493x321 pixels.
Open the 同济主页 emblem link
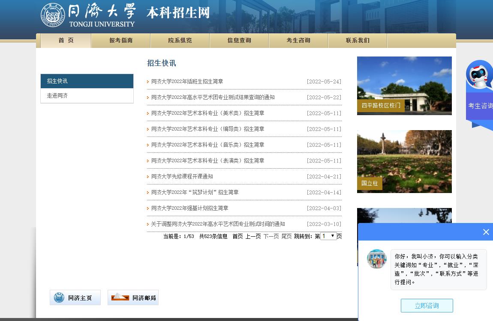click(75, 297)
